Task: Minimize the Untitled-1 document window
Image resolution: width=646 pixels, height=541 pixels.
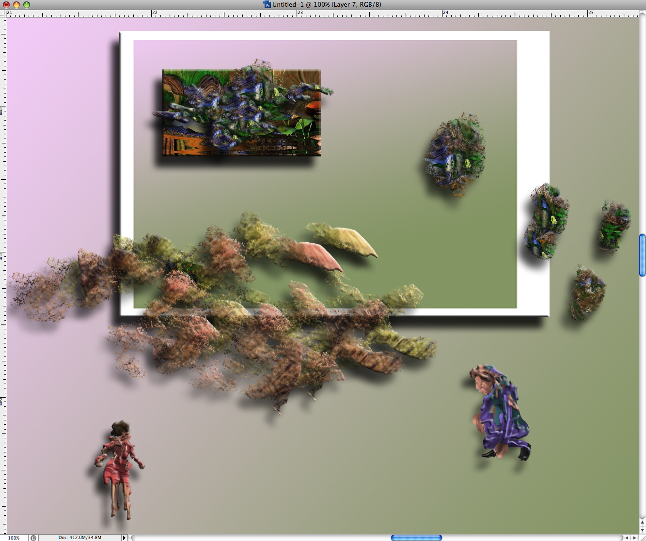Action: click(x=16, y=4)
